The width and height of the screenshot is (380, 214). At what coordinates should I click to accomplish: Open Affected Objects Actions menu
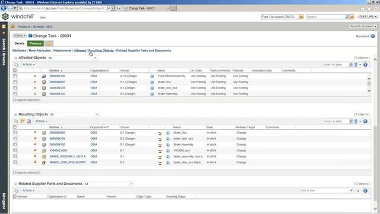pyautogui.click(x=28, y=65)
